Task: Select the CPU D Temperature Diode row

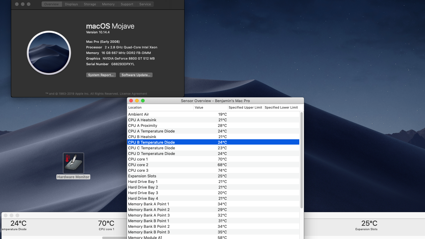Action: 213,153
